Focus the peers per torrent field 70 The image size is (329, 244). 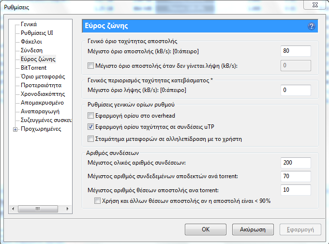coord(296,176)
